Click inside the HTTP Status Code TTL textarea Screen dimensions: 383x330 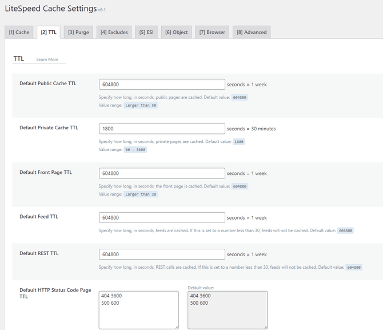coord(138,310)
